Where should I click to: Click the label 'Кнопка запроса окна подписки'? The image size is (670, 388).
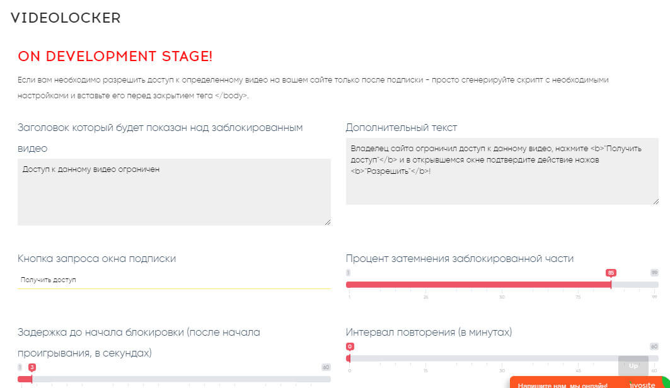(96, 259)
